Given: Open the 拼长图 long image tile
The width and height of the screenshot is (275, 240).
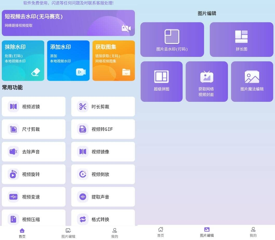Looking at the screenshot, I should point(241,39).
